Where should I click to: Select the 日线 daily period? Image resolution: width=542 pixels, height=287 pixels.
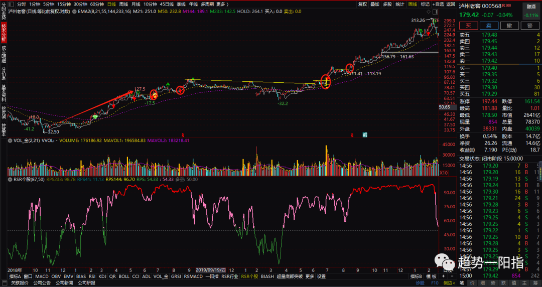point(111,4)
